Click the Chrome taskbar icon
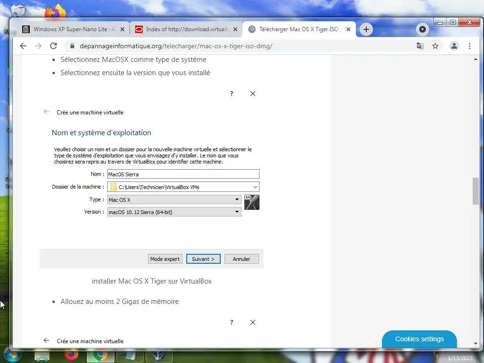 [100, 355]
